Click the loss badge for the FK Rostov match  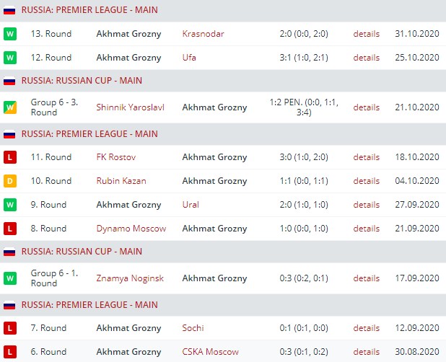click(x=10, y=157)
